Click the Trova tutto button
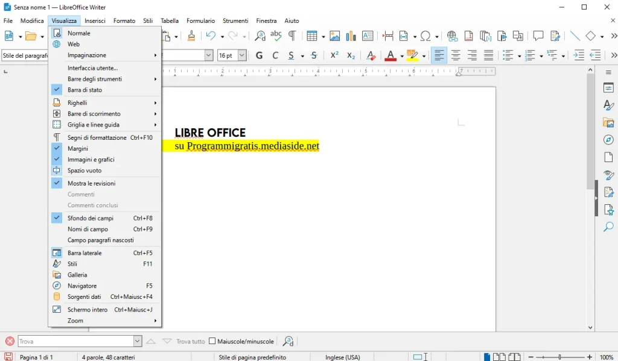This screenshot has width=618, height=361. (x=190, y=341)
